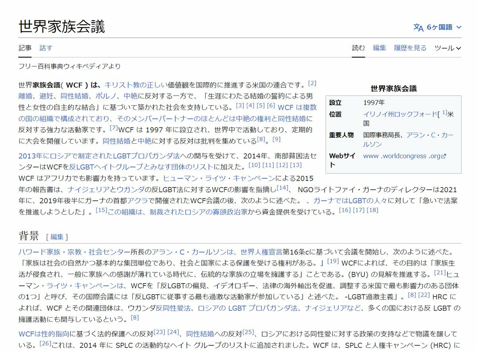Click the 重要人物 infobox label
This screenshot has width=477, height=351.
click(x=341, y=135)
